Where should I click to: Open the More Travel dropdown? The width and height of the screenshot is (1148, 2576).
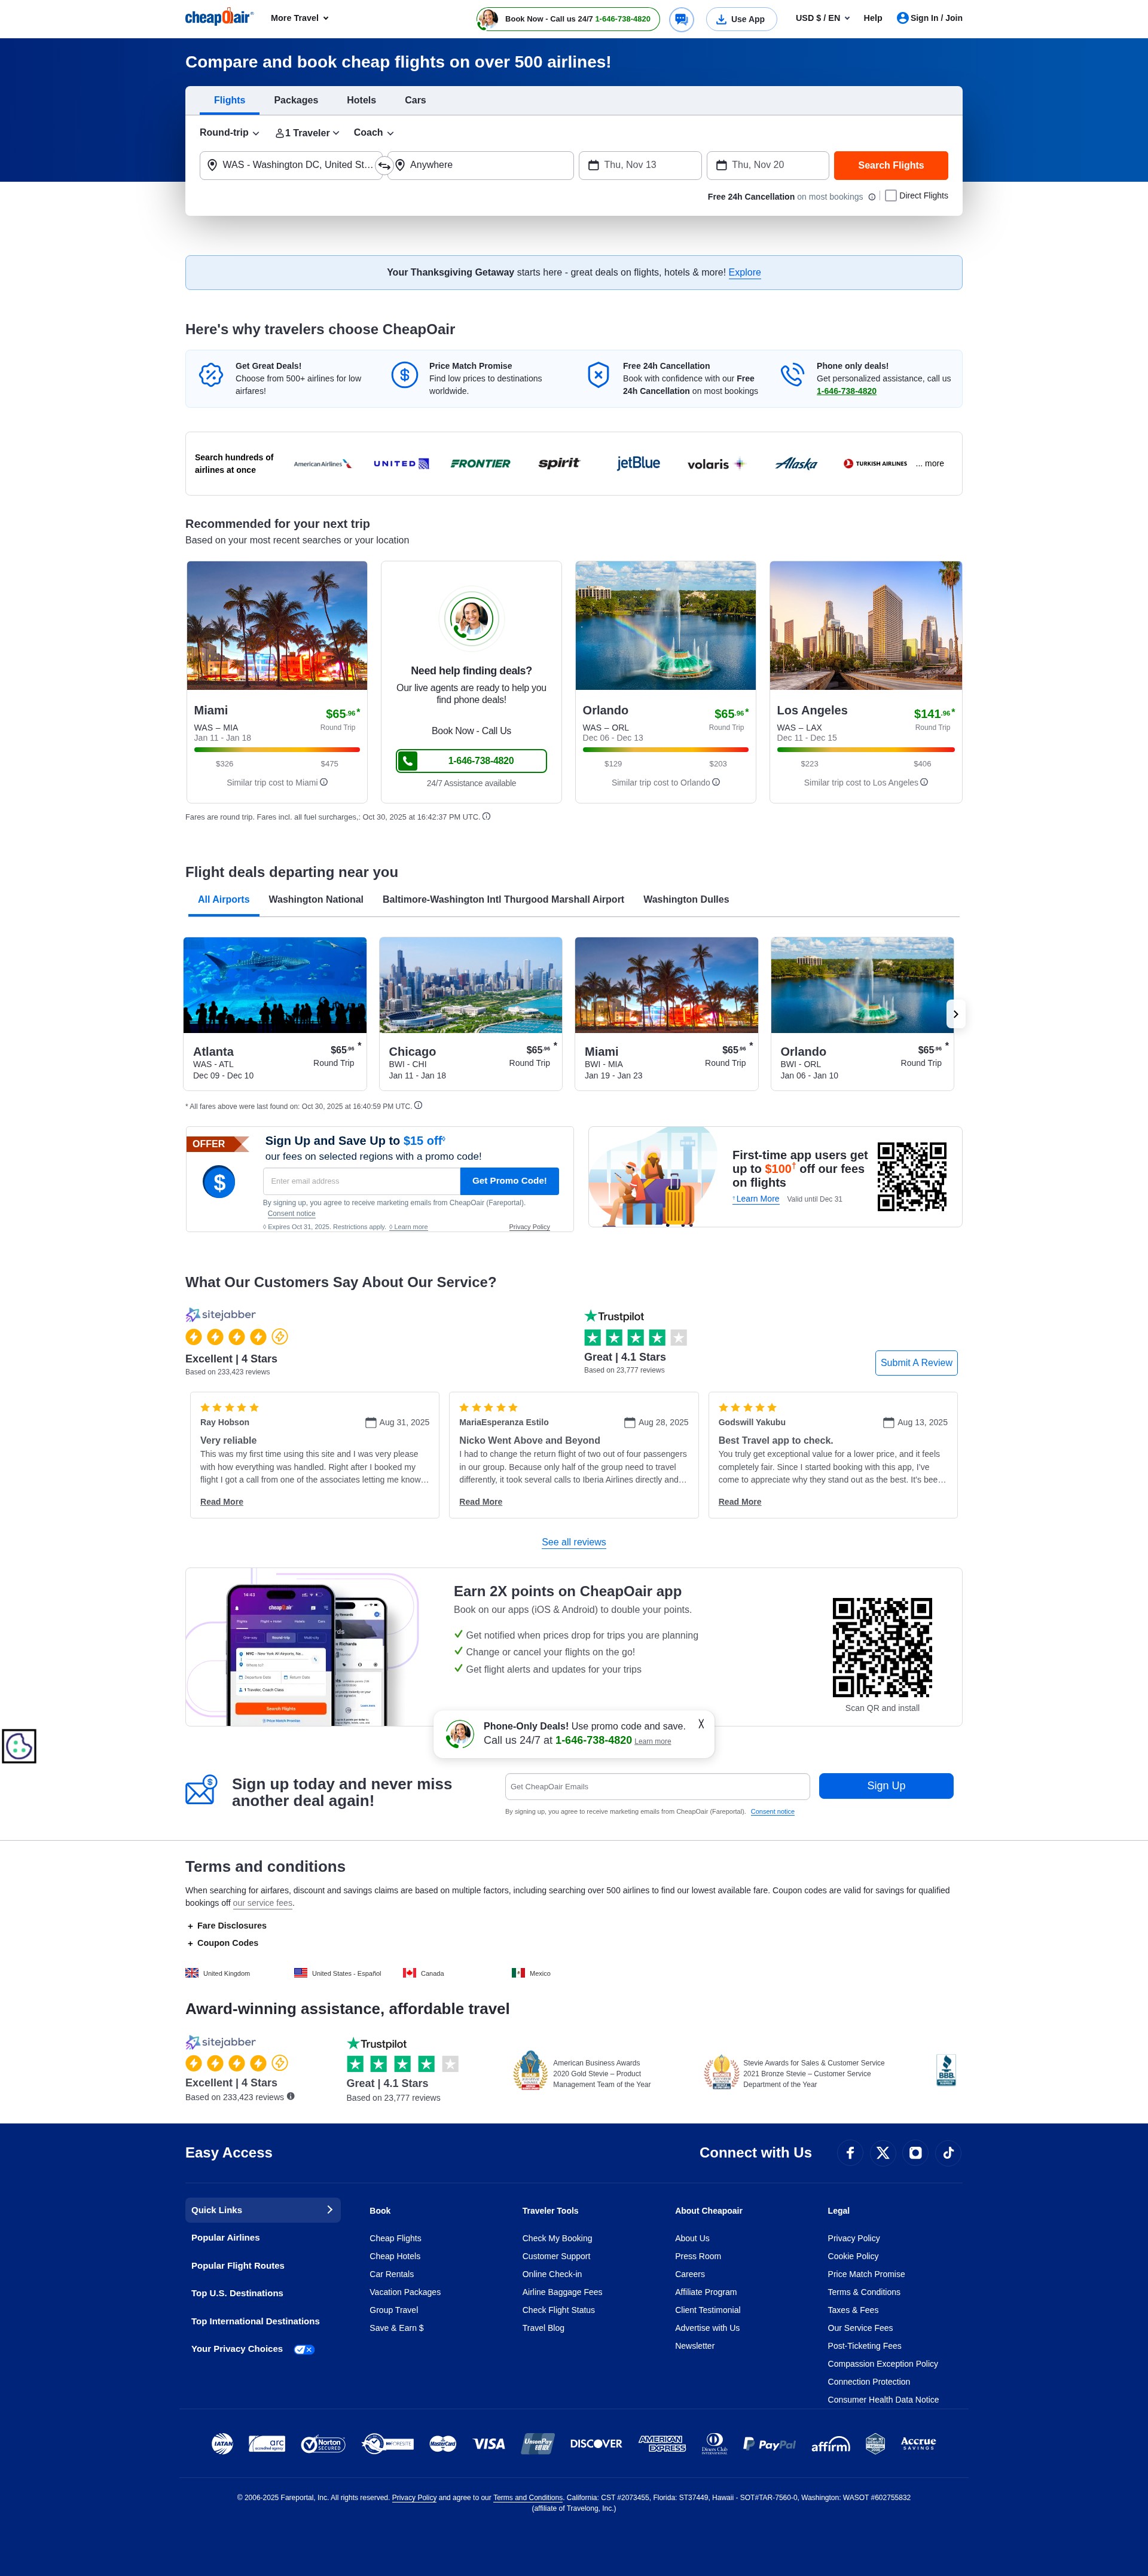[299, 18]
